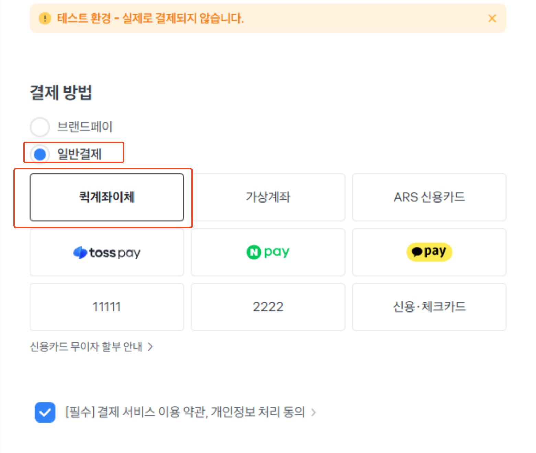Expand interest-free installment info chevron

pos(150,347)
